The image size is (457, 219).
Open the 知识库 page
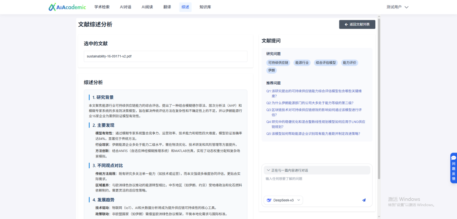205,7
